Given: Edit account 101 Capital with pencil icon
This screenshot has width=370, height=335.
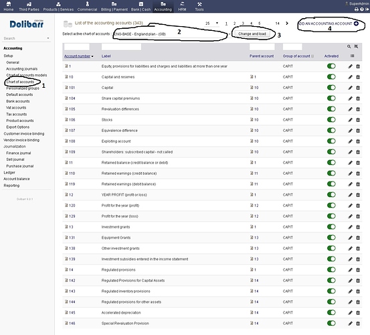Looking at the screenshot, I should coord(350,88).
